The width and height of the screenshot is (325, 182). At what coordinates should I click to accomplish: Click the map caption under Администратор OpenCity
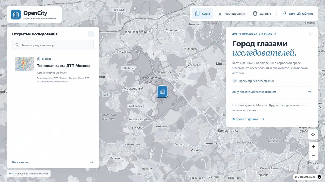64,80
